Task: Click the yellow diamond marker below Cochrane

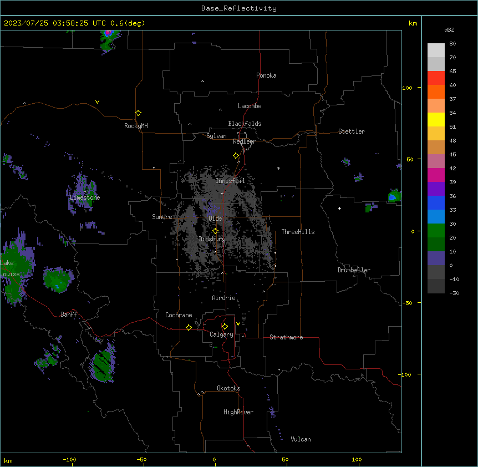Action: (189, 327)
